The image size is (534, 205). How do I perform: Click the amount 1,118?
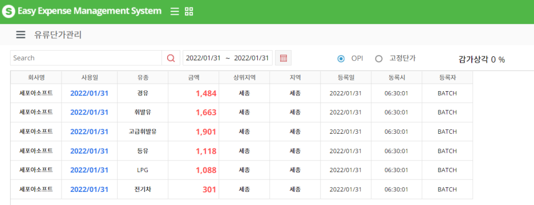point(206,151)
